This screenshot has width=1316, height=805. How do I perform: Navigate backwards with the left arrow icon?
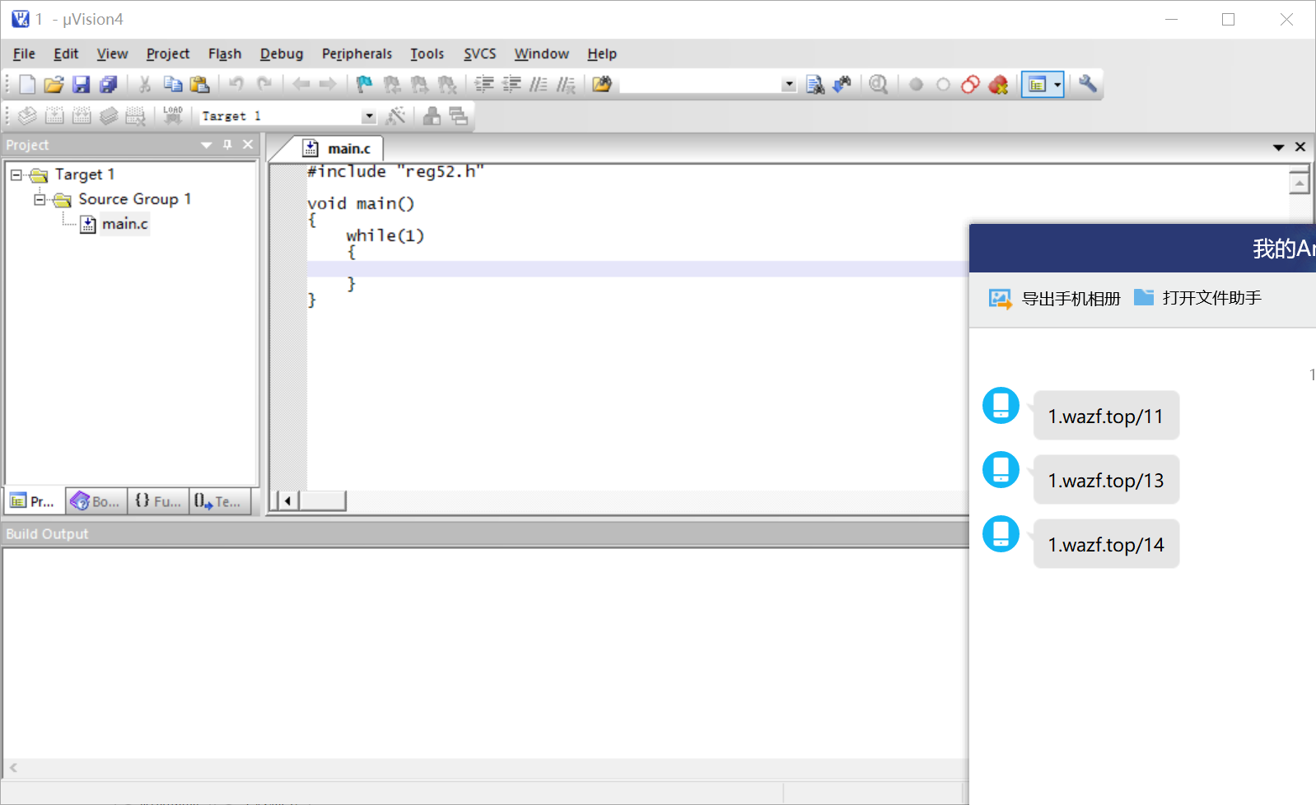point(301,84)
